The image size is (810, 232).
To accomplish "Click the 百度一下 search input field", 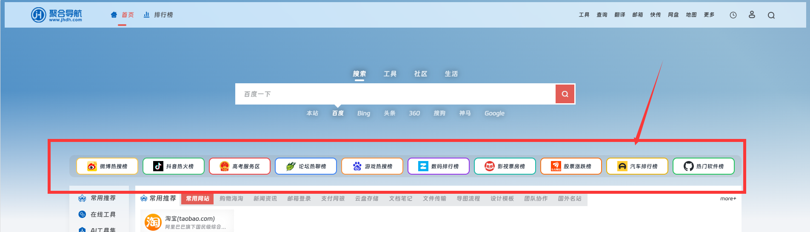I will click(395, 94).
